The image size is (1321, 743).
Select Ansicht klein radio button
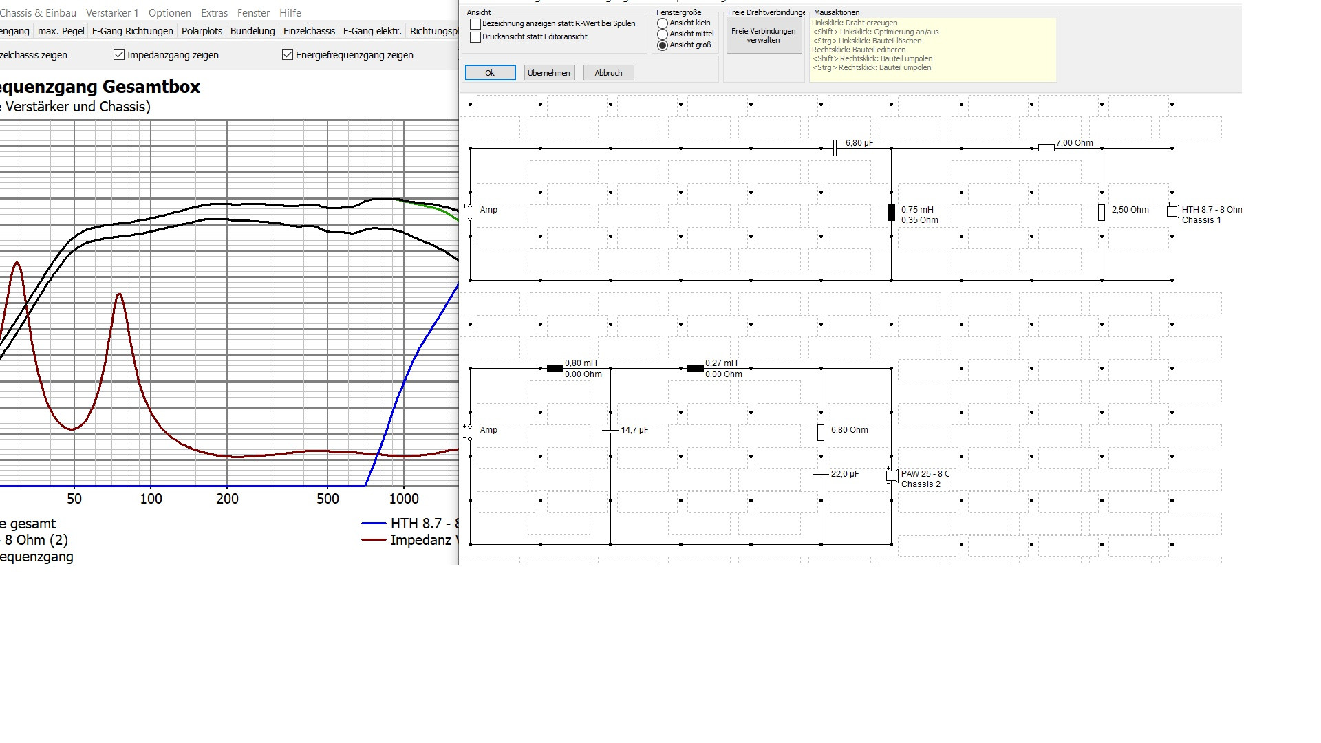(x=663, y=23)
